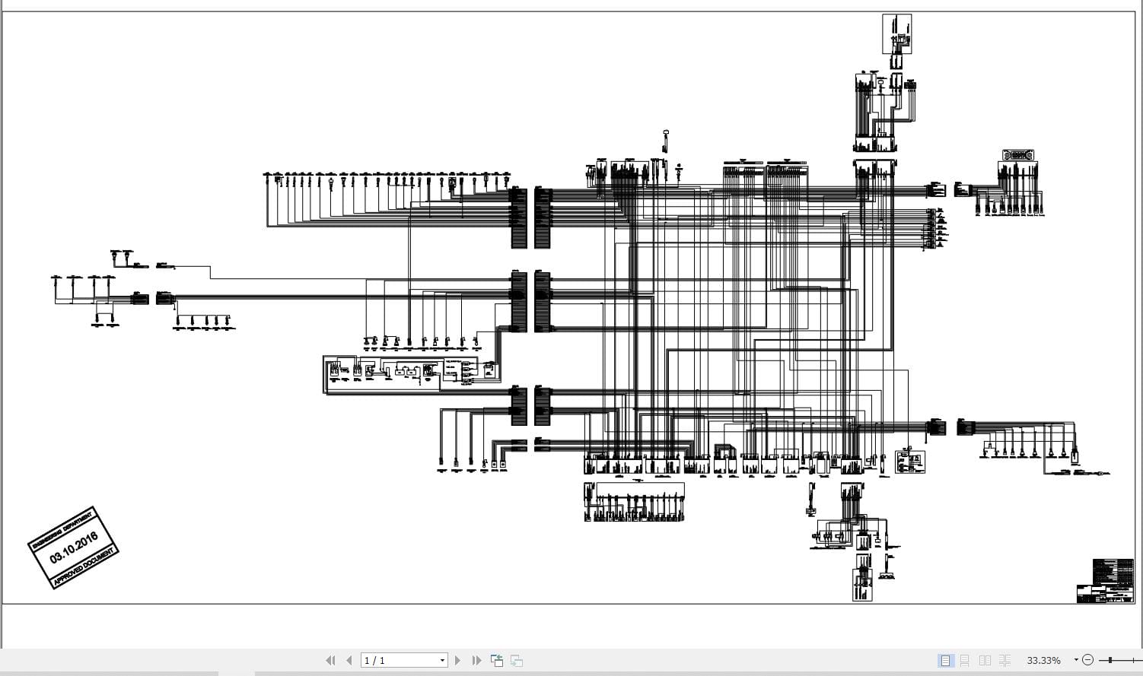Click the 33.33% zoom value
The width and height of the screenshot is (1143, 676).
(1043, 660)
